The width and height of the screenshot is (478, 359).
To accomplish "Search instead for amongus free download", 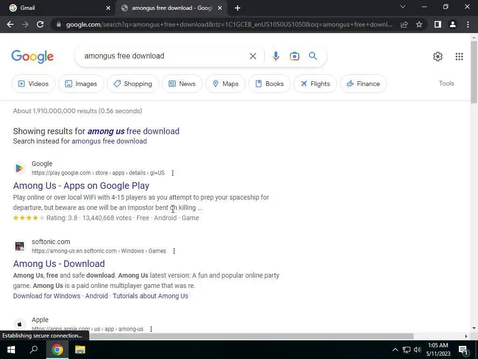I will pyautogui.click(x=109, y=141).
